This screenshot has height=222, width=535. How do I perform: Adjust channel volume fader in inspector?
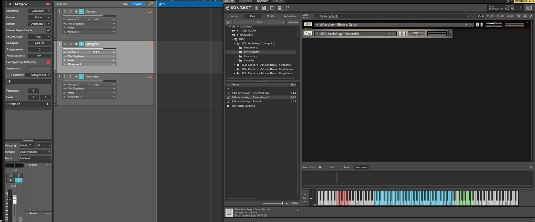[x=14, y=200]
